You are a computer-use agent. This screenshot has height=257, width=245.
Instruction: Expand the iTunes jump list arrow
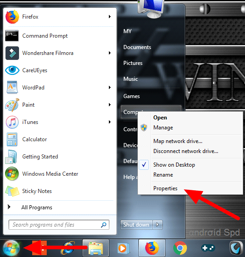point(110,122)
